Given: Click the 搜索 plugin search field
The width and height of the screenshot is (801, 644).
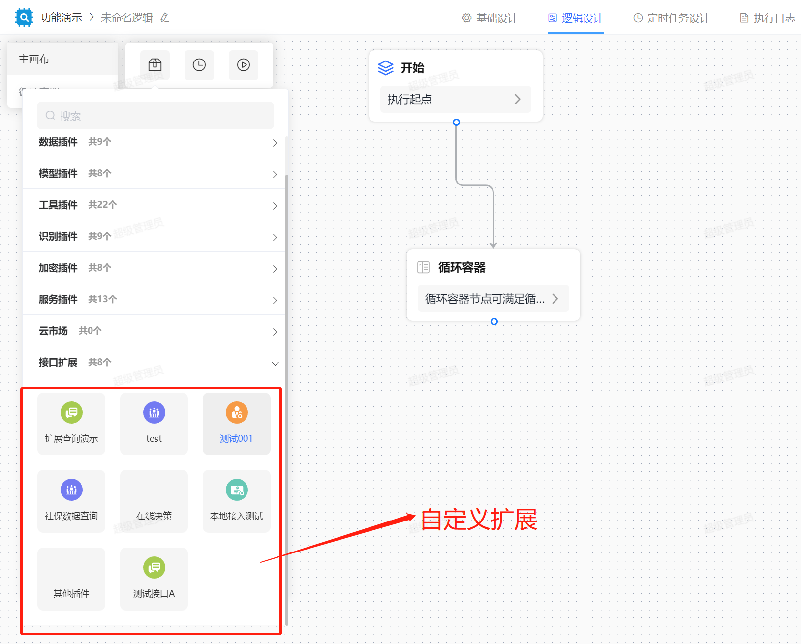Looking at the screenshot, I should point(155,116).
